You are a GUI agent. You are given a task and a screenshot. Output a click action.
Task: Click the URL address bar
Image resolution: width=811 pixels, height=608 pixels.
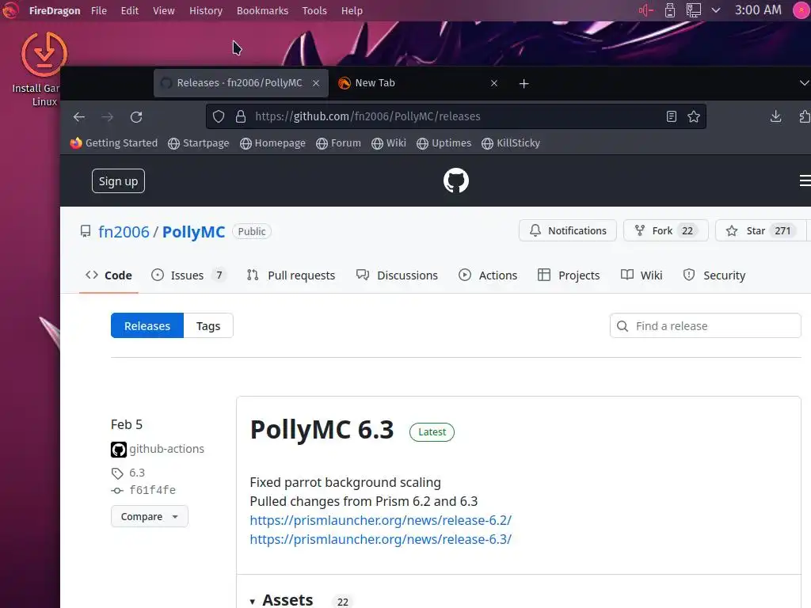coord(455,117)
